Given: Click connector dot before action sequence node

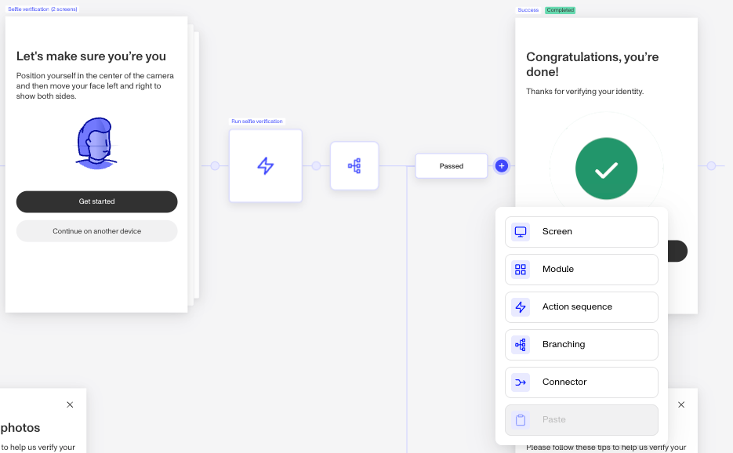Looking at the screenshot, I should [x=215, y=166].
